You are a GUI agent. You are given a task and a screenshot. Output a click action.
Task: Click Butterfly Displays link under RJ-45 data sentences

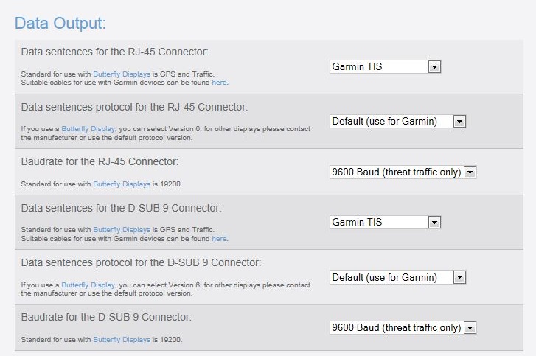pyautogui.click(x=122, y=75)
